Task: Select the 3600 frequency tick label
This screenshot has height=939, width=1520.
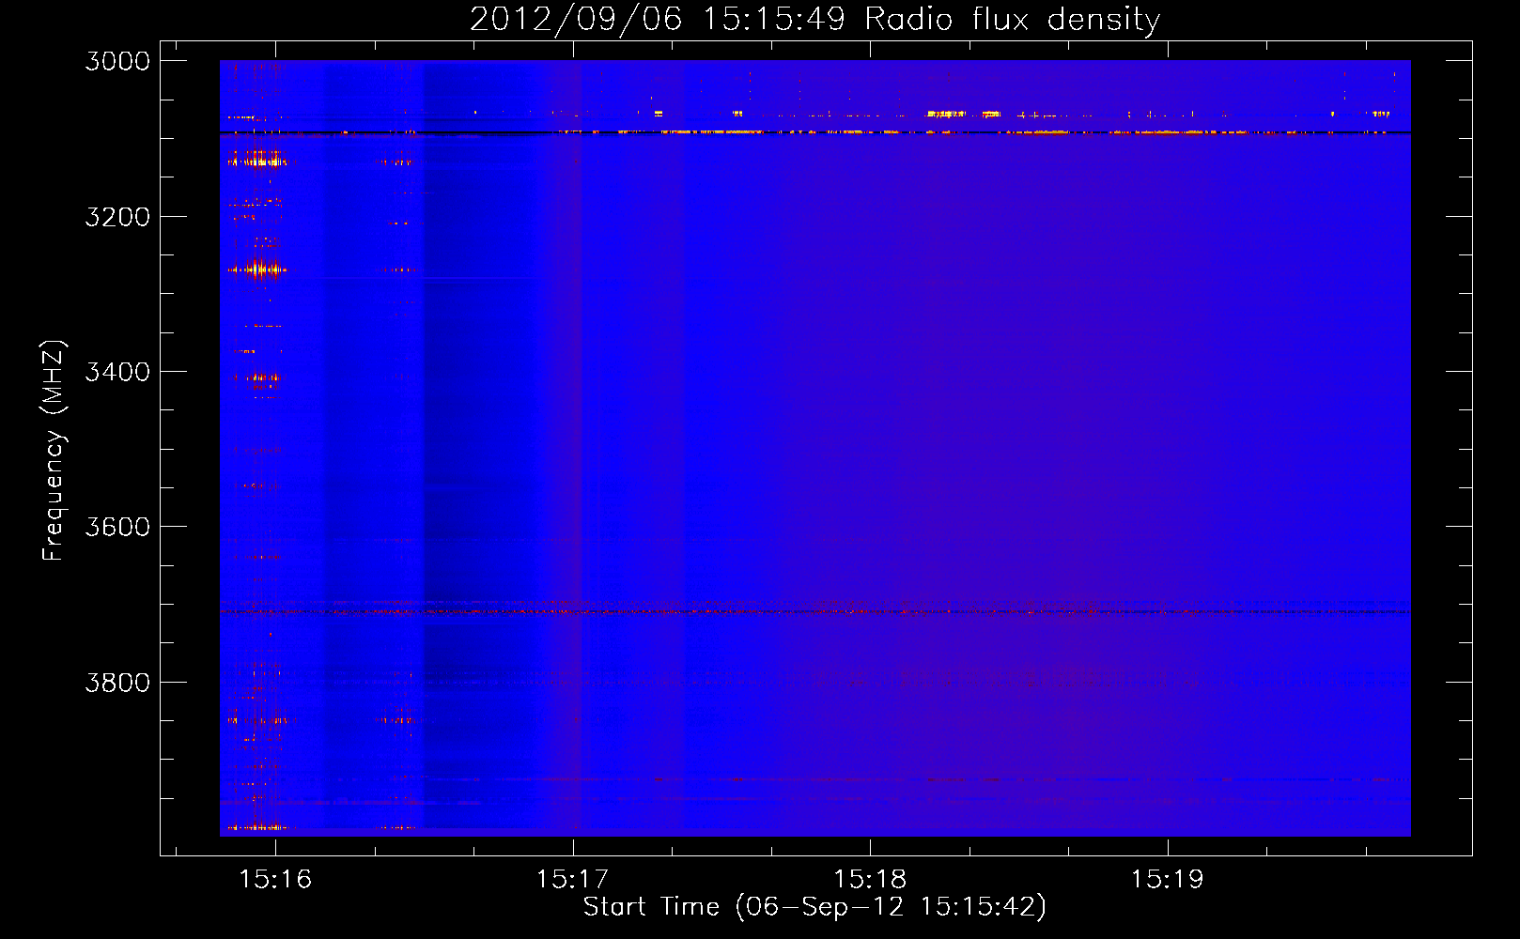Action: point(117,527)
